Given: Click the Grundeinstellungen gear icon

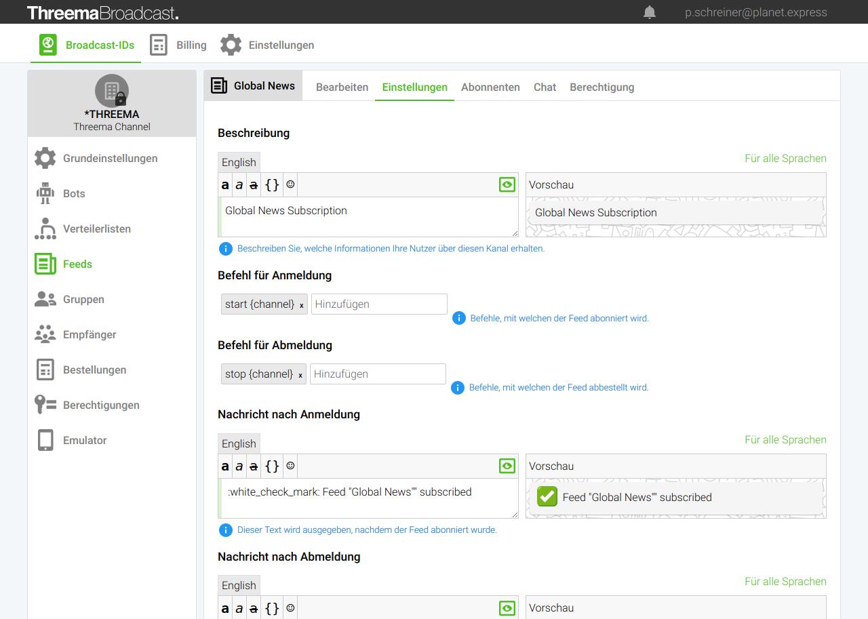Looking at the screenshot, I should click(x=45, y=158).
